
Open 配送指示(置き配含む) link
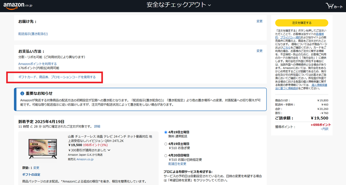pos(33,34)
